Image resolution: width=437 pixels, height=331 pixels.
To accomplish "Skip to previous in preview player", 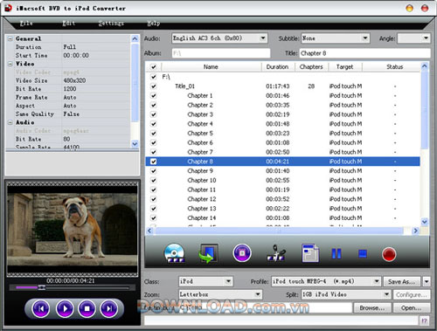I will coord(41,308).
